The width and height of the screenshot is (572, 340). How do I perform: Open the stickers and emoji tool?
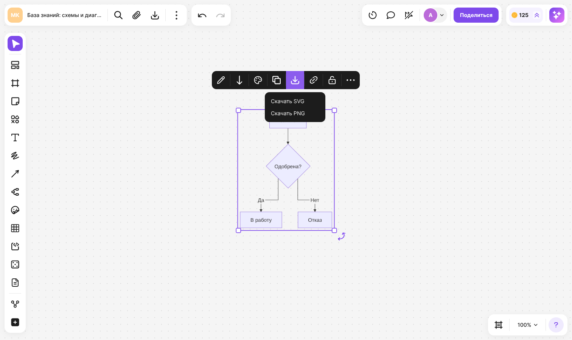tap(15, 210)
